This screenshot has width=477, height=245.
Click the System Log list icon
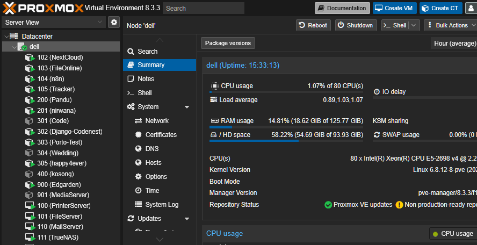pos(139,205)
